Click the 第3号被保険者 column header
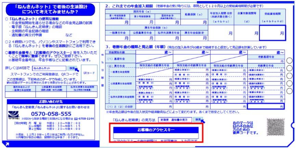296x149 pixels. tap(142, 16)
